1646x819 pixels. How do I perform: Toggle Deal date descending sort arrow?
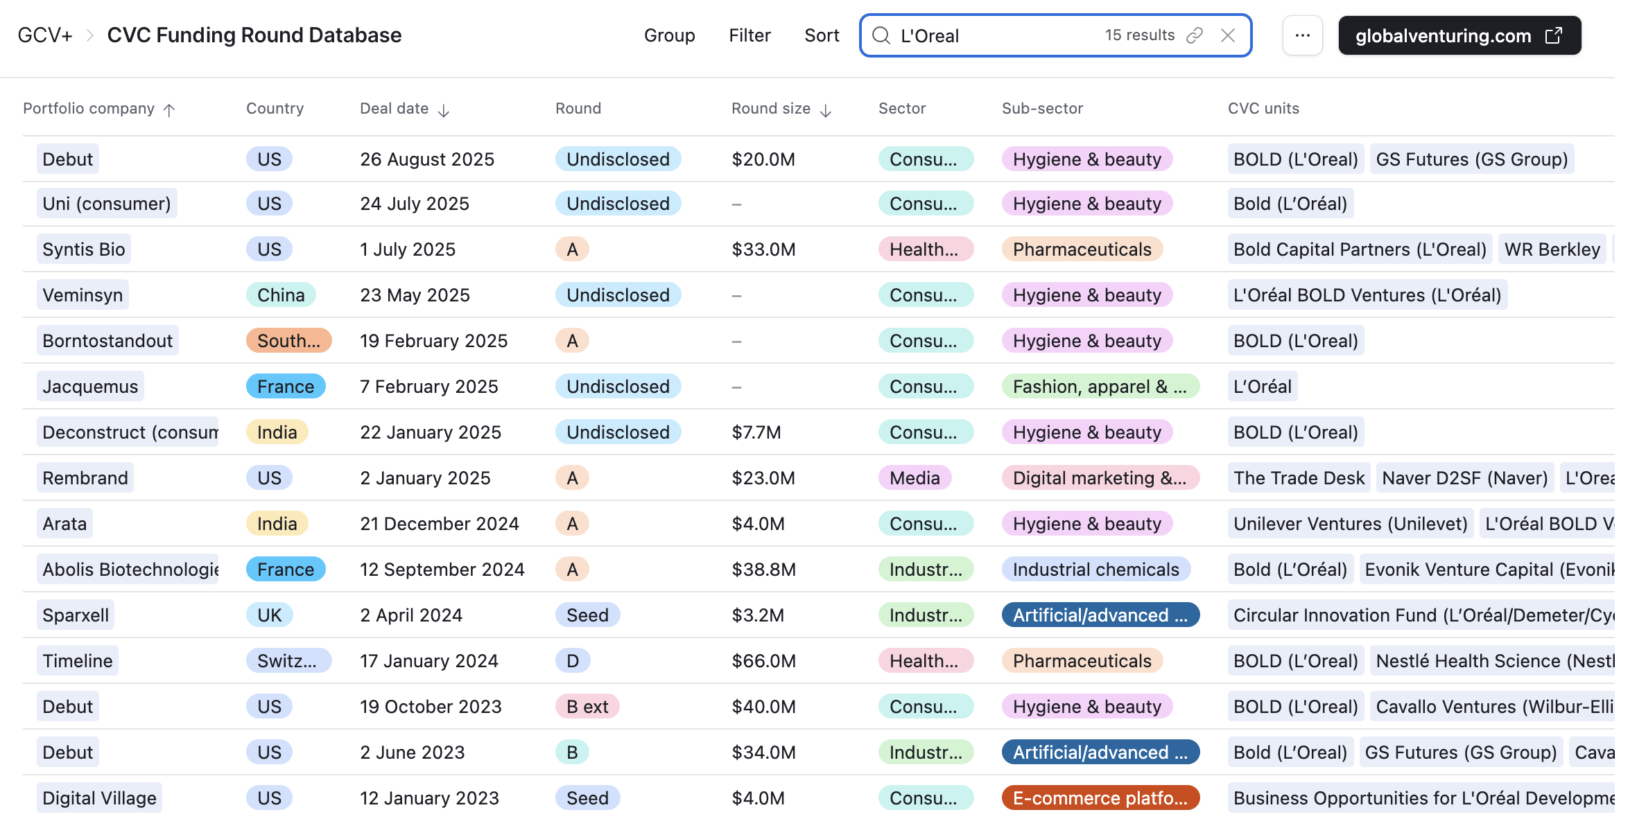pyautogui.click(x=444, y=109)
